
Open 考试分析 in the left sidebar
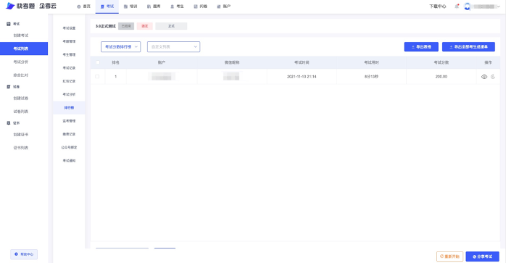(x=20, y=62)
